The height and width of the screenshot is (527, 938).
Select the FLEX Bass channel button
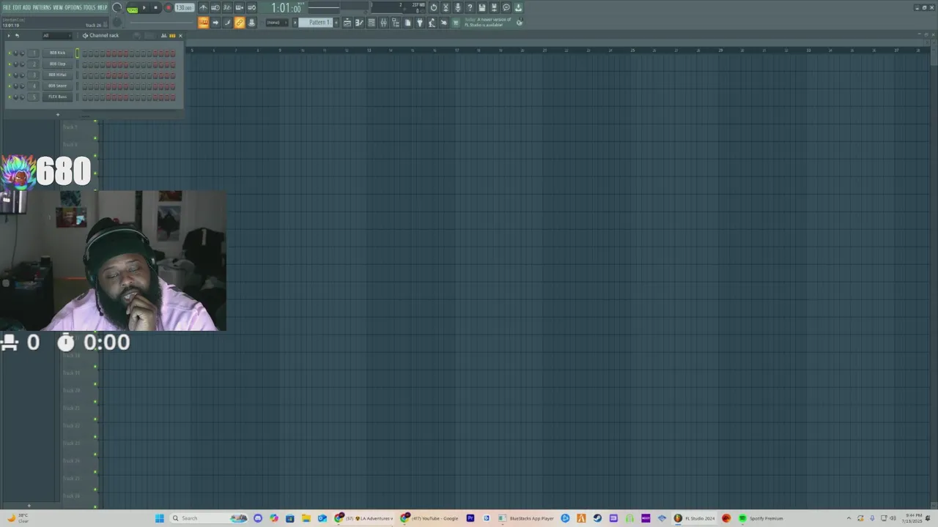(57, 97)
